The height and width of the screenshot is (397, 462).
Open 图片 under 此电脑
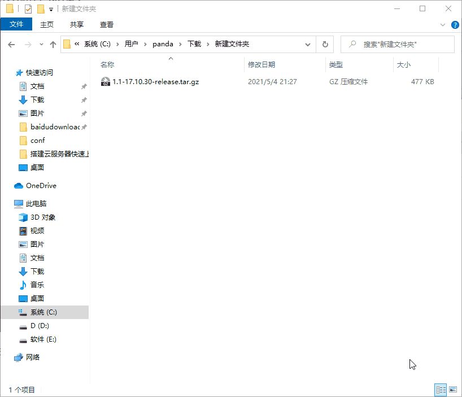coord(37,245)
